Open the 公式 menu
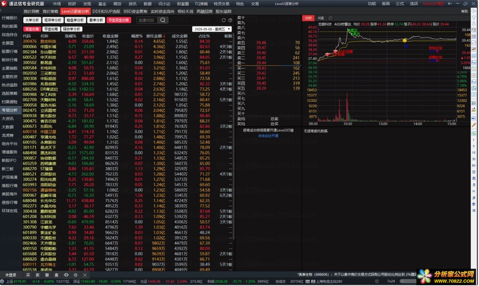The width and height of the screenshot is (479, 286). (x=400, y=4)
